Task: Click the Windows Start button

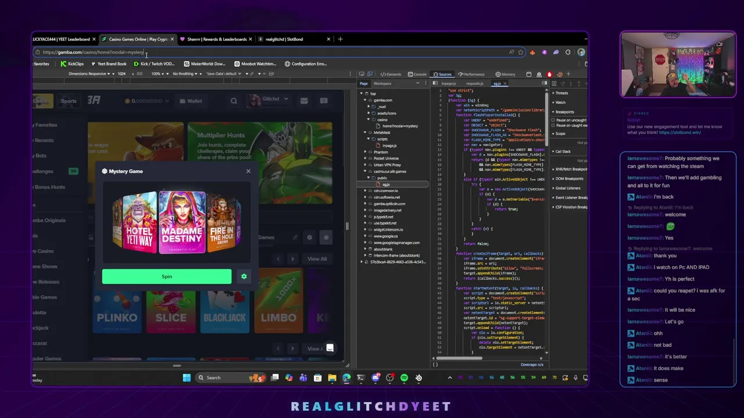Action: [187, 378]
